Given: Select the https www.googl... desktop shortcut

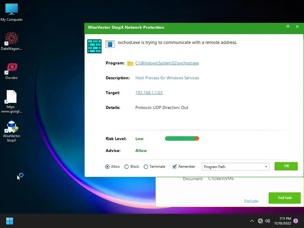Looking at the screenshot, I should pos(12,102).
